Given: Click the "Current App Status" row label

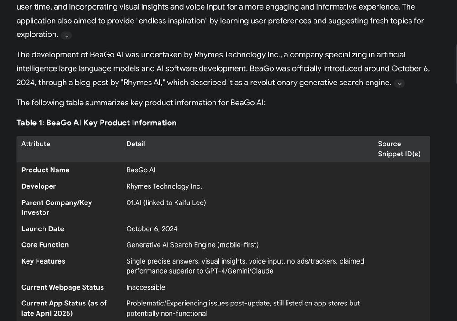Looking at the screenshot, I should pos(64,308).
